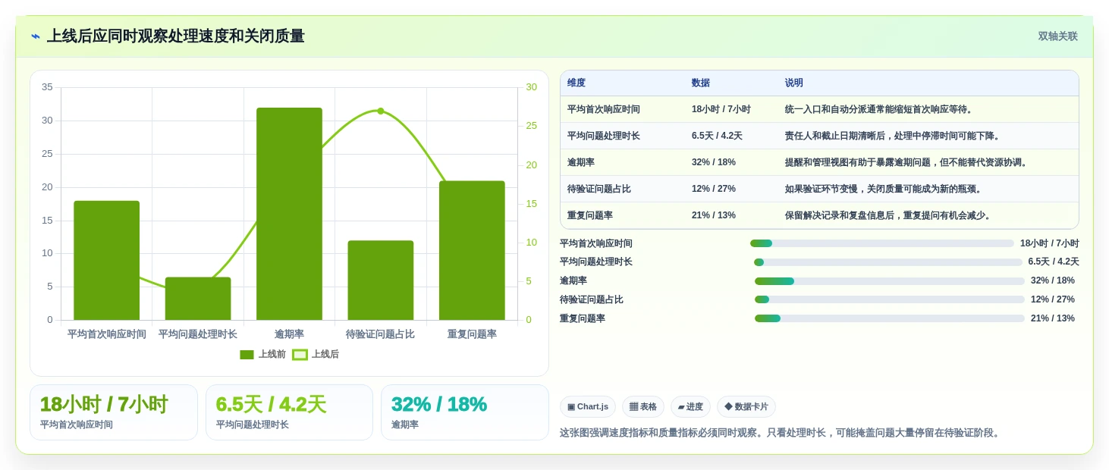Click the 进度 tag chip

690,406
